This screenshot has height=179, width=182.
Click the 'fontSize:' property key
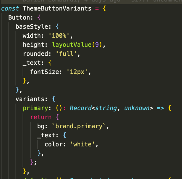click(46, 72)
